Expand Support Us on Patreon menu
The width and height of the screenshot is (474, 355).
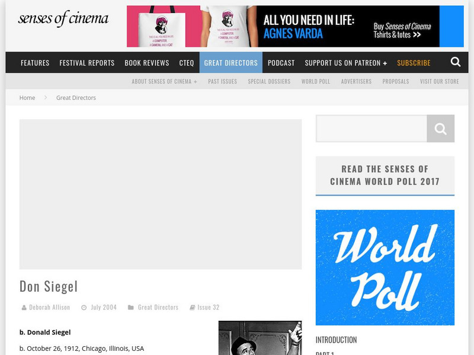(x=346, y=63)
